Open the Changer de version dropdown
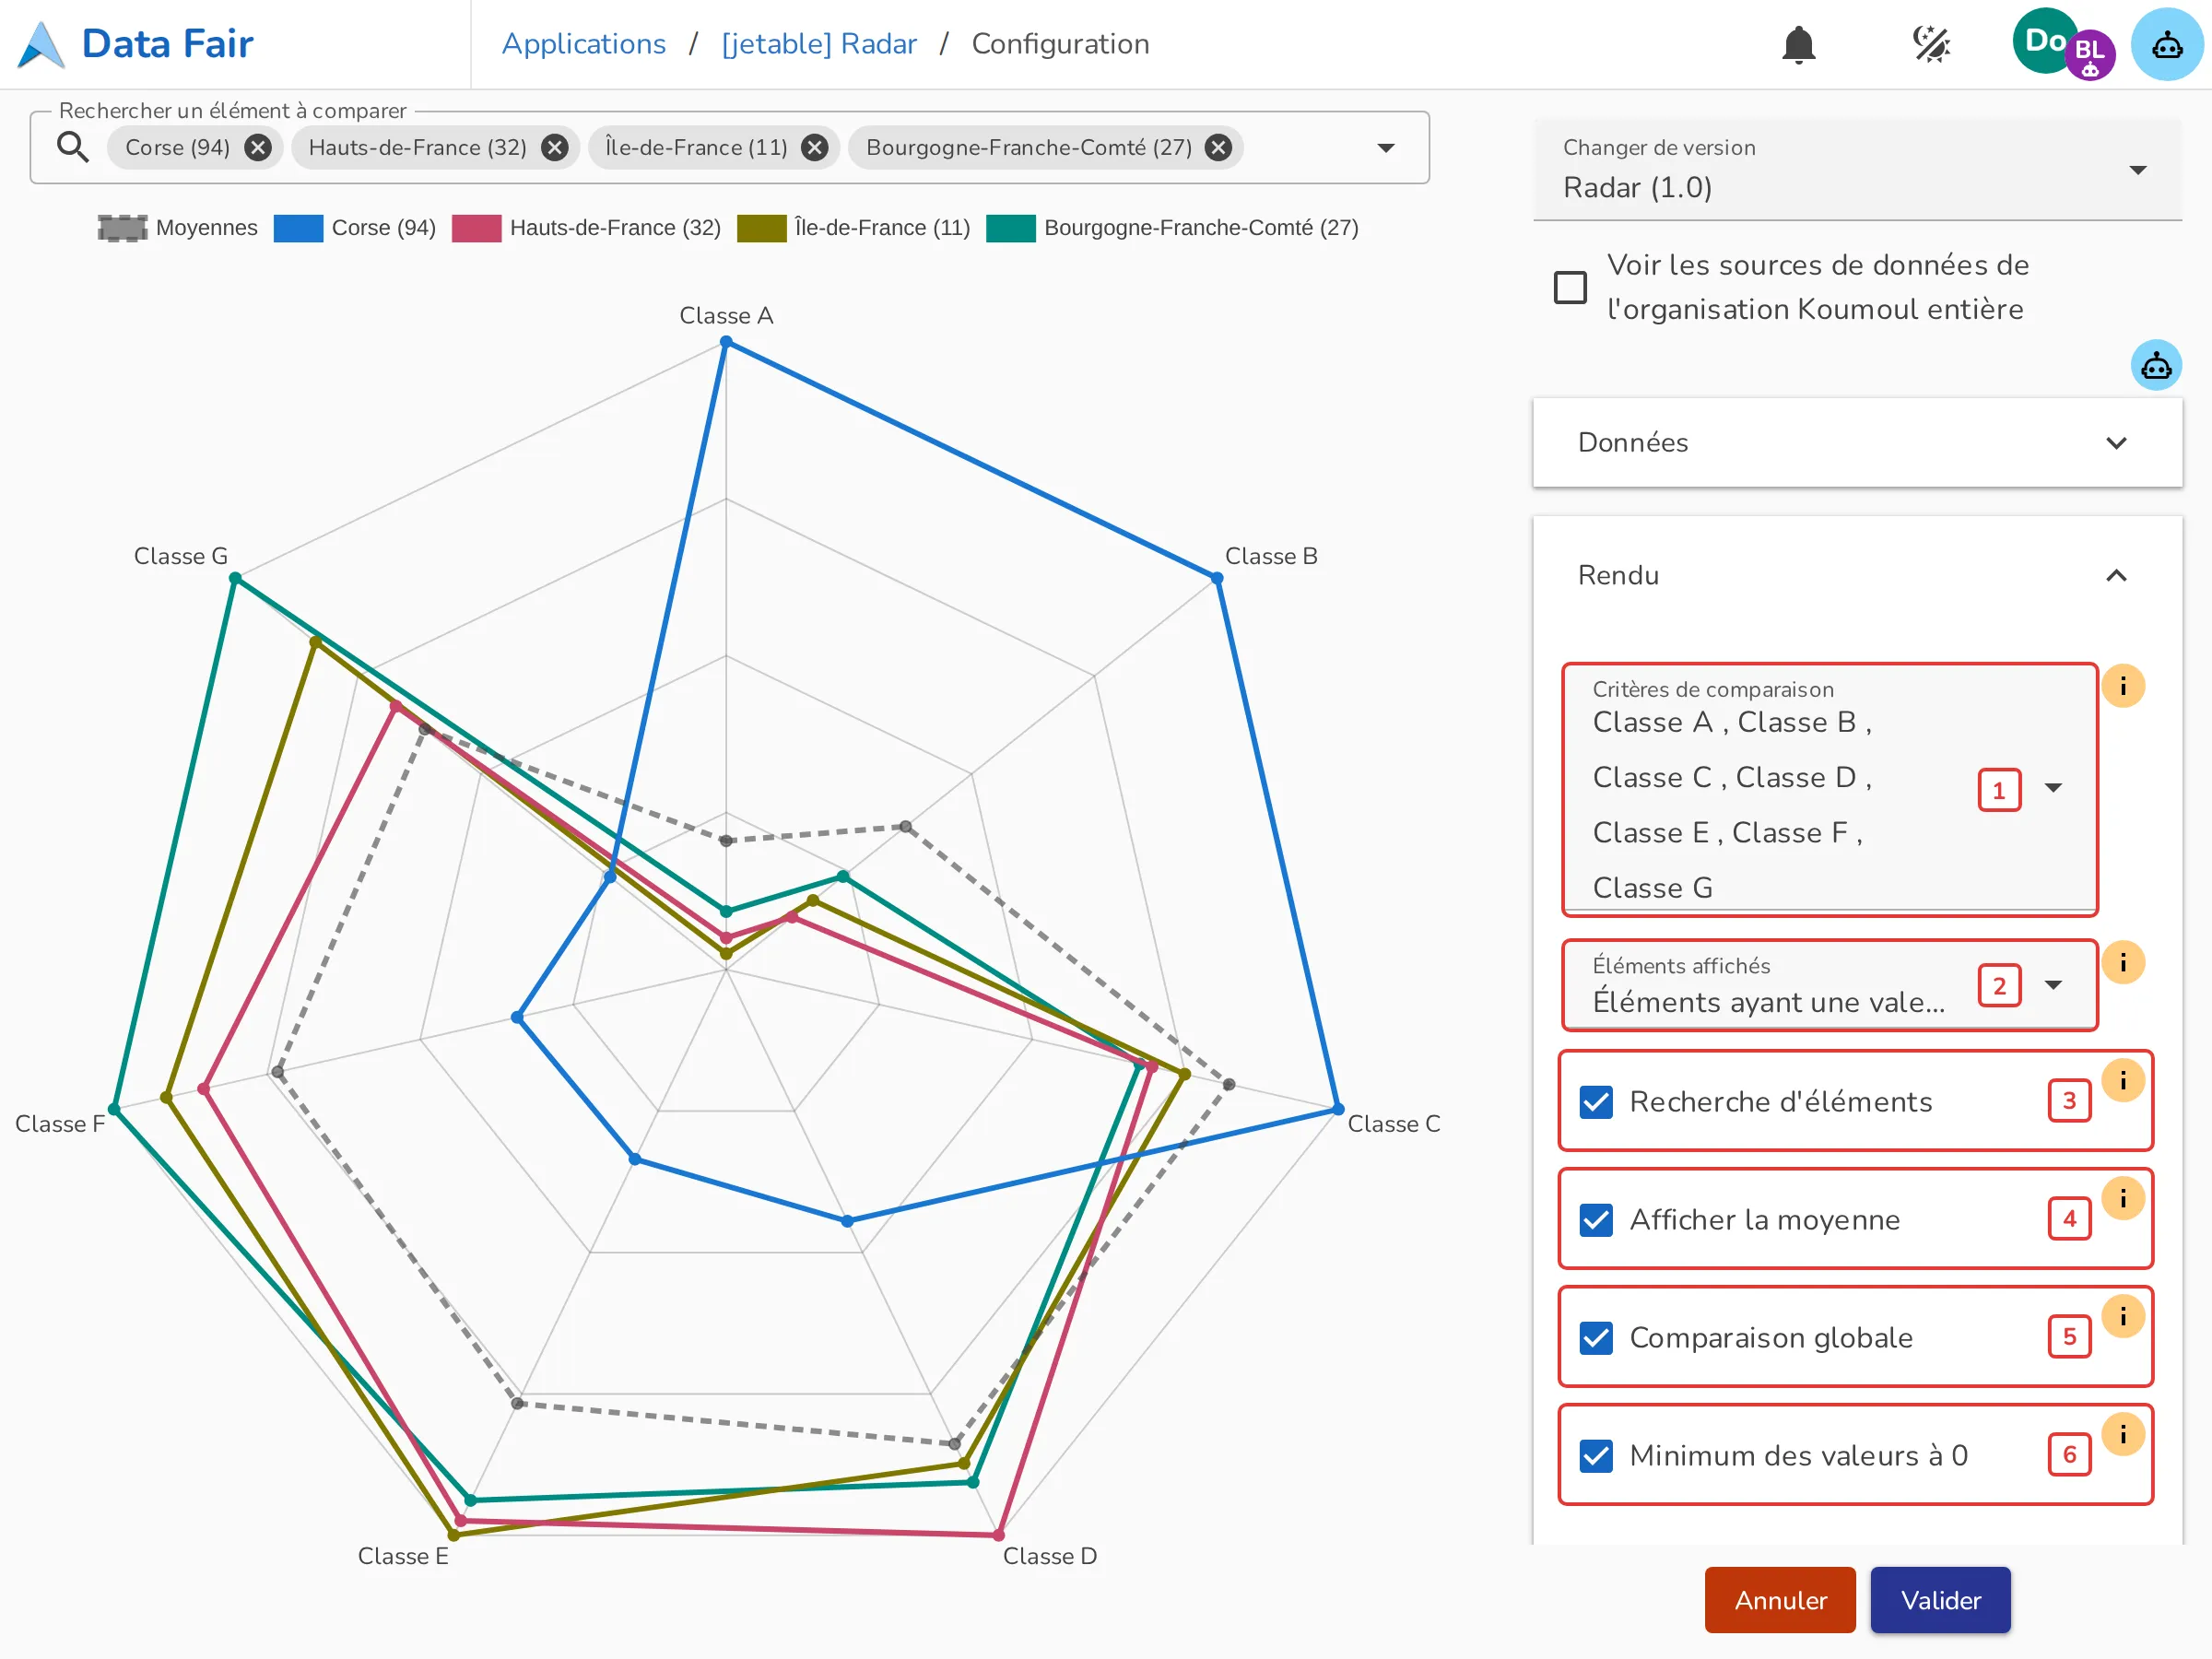Viewport: 2212px width, 1659px height. coord(1857,170)
